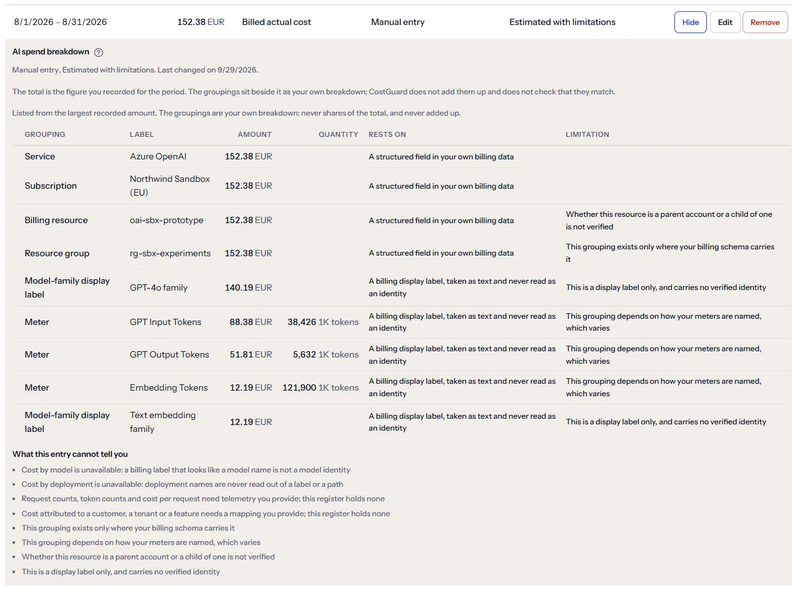Click the QUANTITY column header

click(338, 134)
